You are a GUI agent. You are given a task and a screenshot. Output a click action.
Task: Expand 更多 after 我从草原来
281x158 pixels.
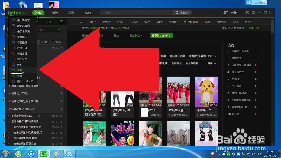coord(212,63)
